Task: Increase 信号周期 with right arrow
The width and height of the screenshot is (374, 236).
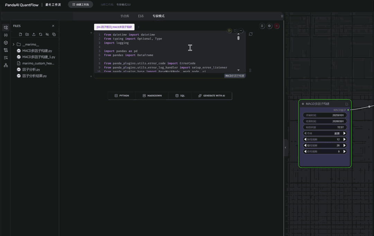Action: 345,151
